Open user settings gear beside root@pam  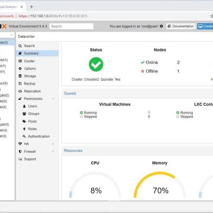tap(162, 26)
